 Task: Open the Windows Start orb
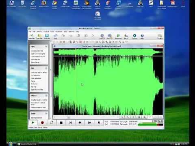[11, 144]
